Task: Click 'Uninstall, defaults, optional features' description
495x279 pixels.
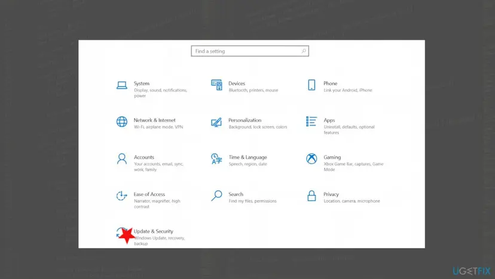Action: tap(349, 130)
